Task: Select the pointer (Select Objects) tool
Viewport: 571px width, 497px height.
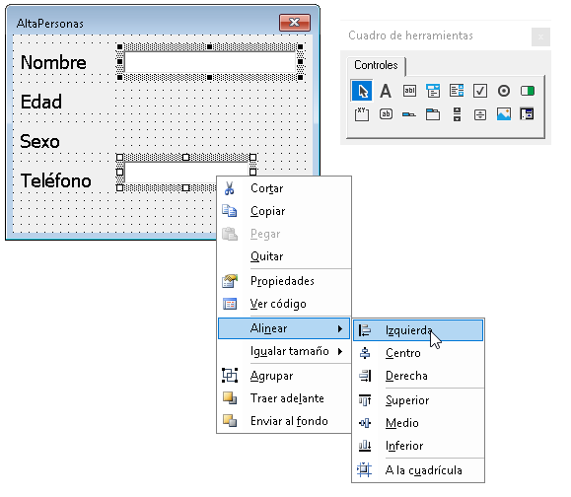Action: point(362,91)
